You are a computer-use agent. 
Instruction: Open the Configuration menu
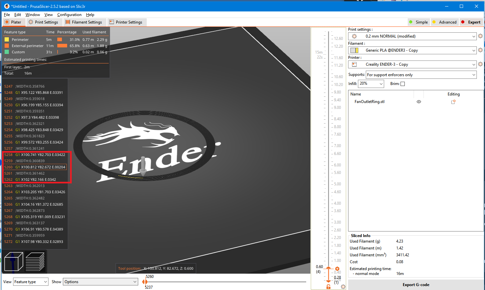pos(69,15)
